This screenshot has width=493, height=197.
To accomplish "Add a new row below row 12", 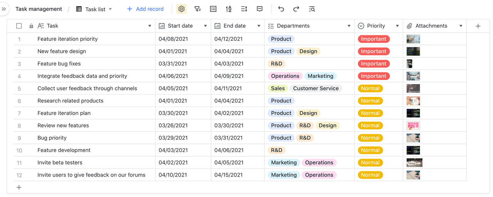I will (19, 187).
